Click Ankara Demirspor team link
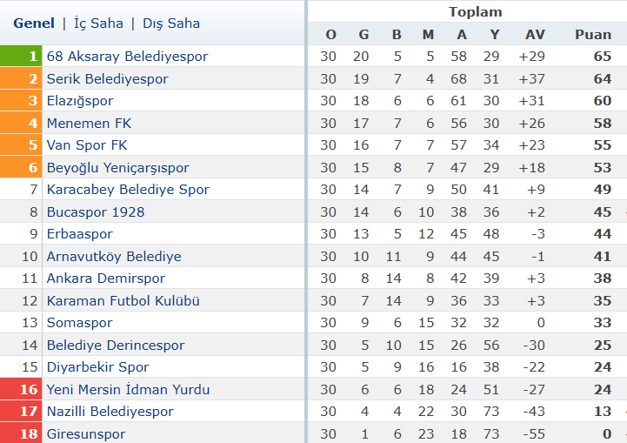The width and height of the screenshot is (627, 443). [105, 279]
